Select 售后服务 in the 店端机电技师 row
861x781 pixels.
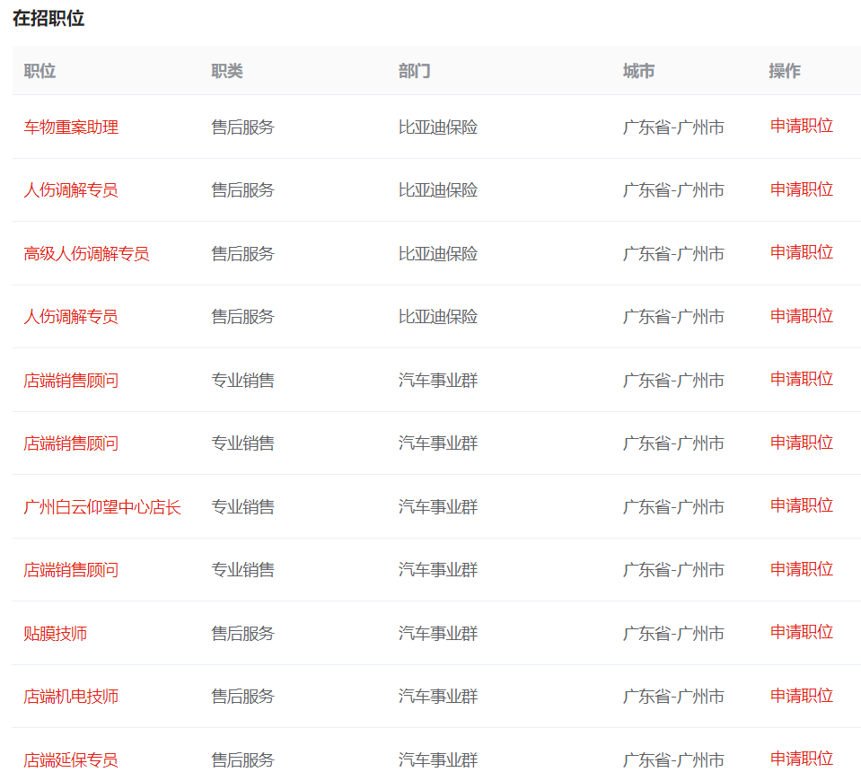[x=242, y=697]
